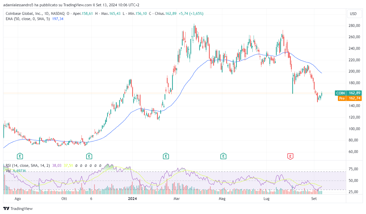Select the earnings marker above the Mag label

223,156
